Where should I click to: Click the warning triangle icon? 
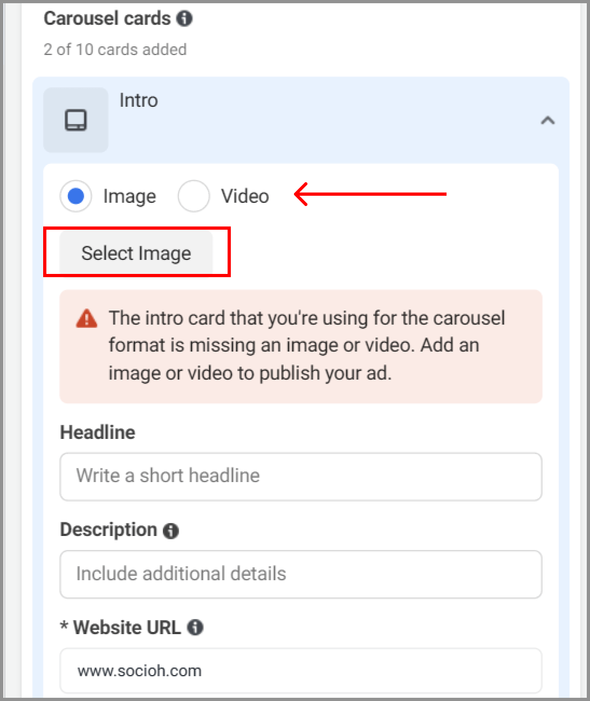87,318
